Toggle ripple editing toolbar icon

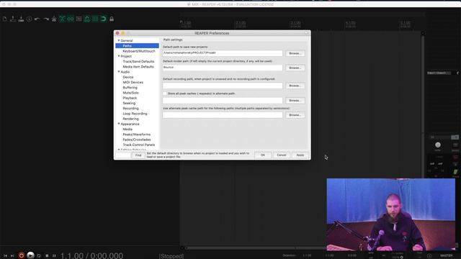click(79, 19)
